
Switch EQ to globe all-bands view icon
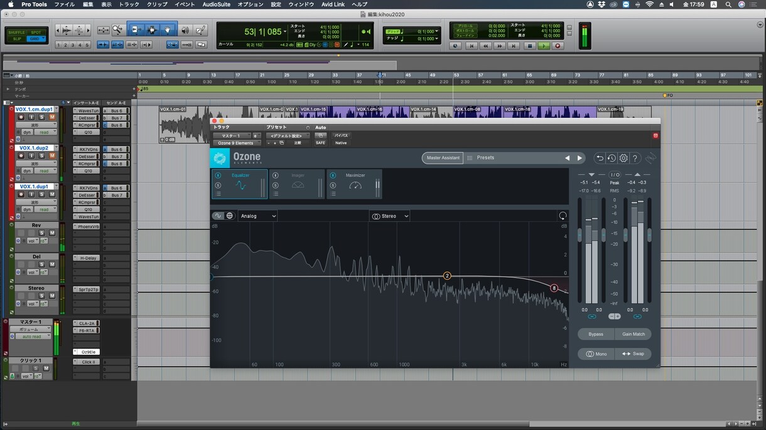coord(230,216)
